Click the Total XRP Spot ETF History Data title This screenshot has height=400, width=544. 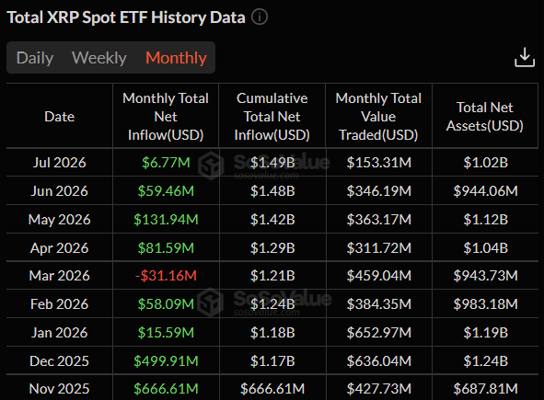point(126,17)
